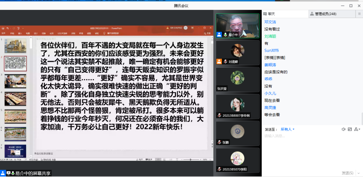363x177 pixels.
Task: Click the host person icon on 易介中's tile
Action: tap(219, 35)
